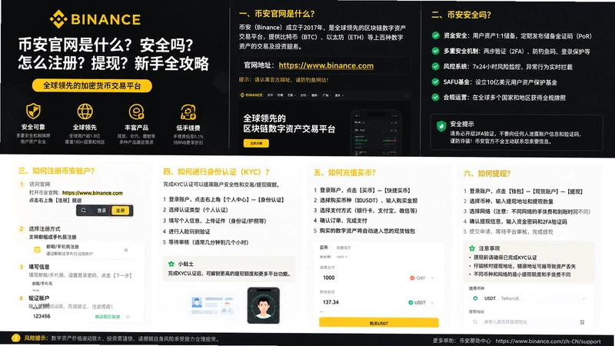Switch to the 买币 tab in the buy panel

coord(324,248)
